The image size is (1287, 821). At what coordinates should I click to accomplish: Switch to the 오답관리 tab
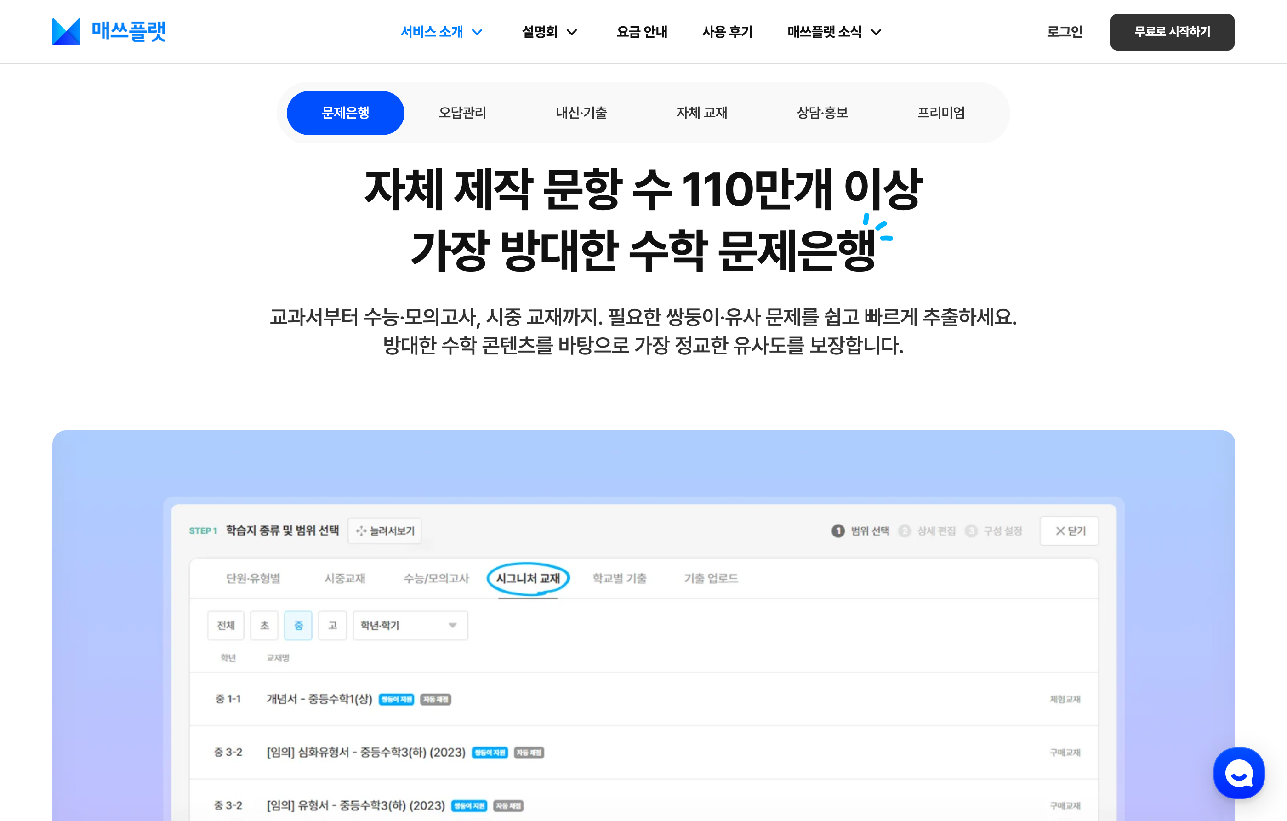point(462,113)
